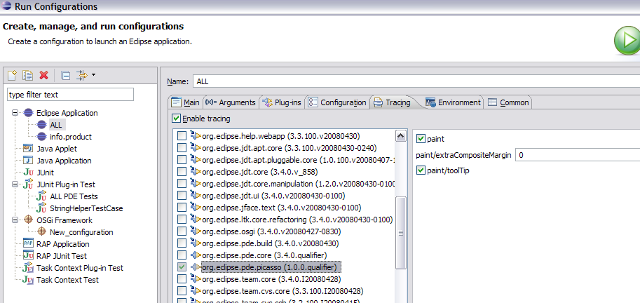Screen dimensions: 640x303
Task: Click the plug-in list scroll up arrow
Action: click(401, 136)
